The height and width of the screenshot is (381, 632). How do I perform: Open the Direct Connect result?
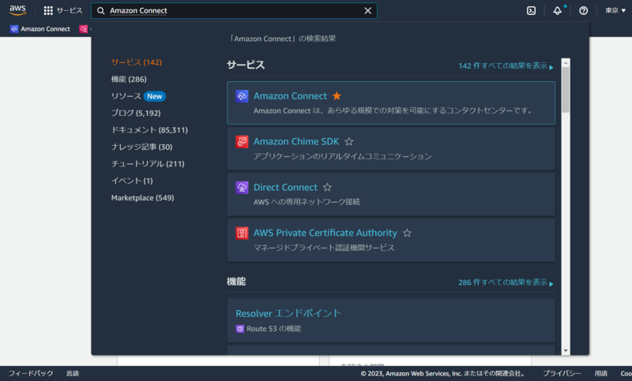tap(390, 194)
